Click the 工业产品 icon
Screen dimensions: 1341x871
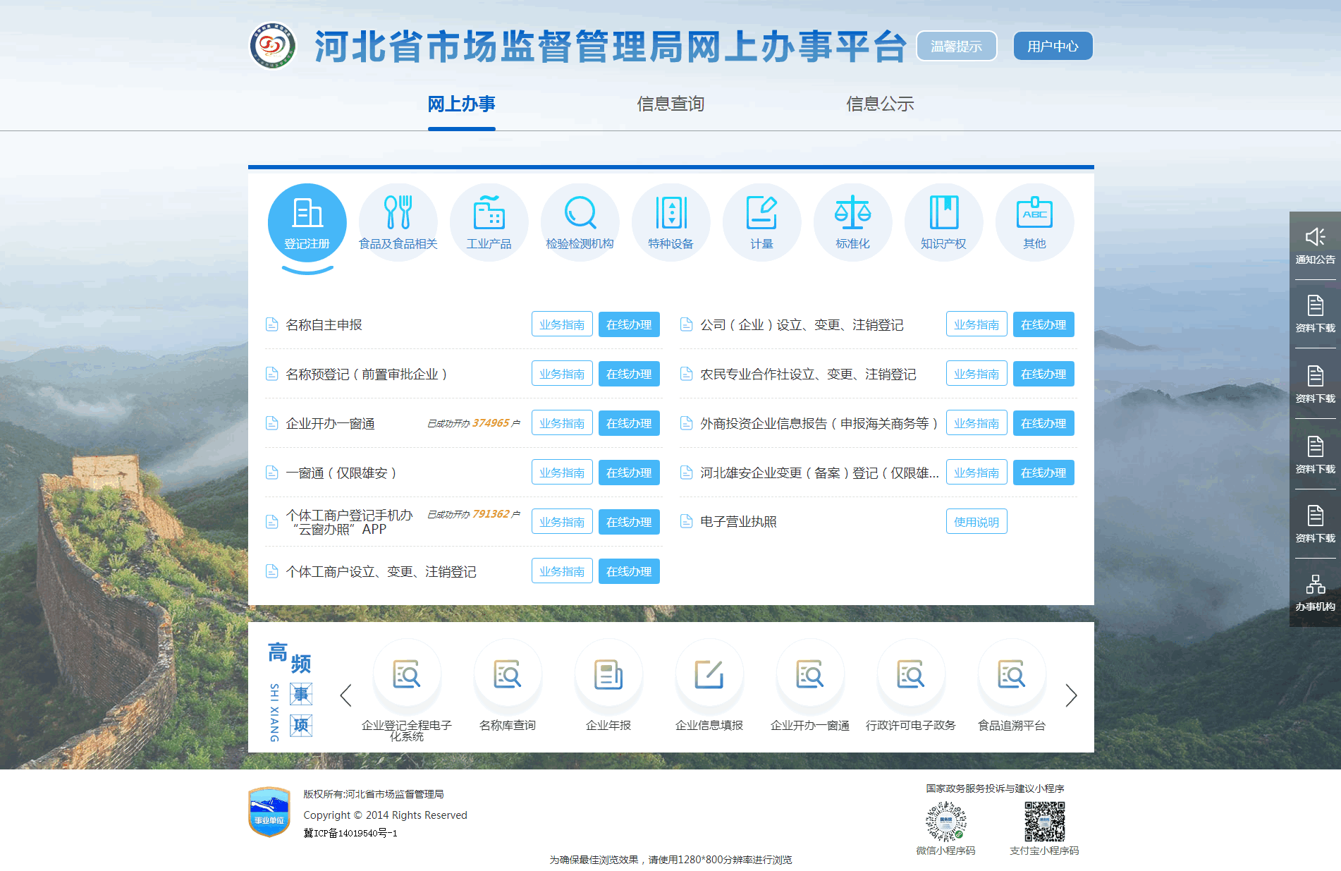tap(489, 222)
